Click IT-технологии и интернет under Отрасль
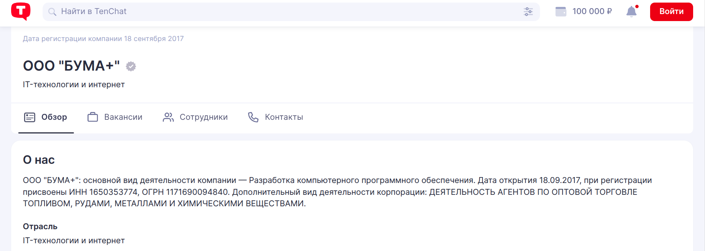The width and height of the screenshot is (705, 251). 74,241
